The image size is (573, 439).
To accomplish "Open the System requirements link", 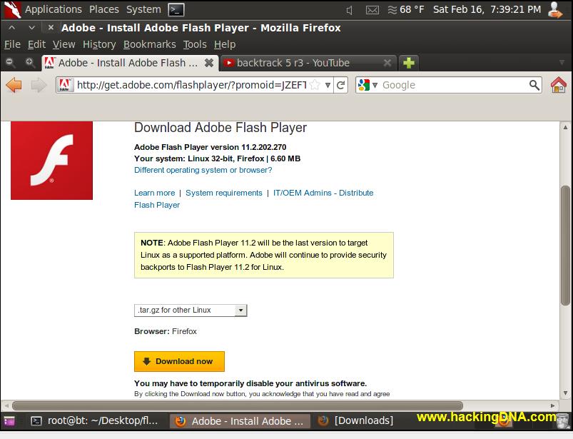I will 224,193.
